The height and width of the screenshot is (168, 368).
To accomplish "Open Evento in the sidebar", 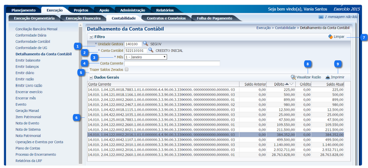I will [21, 104].
